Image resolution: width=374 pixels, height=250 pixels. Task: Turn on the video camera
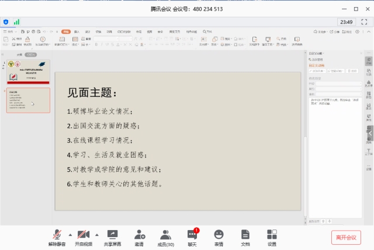click(84, 235)
